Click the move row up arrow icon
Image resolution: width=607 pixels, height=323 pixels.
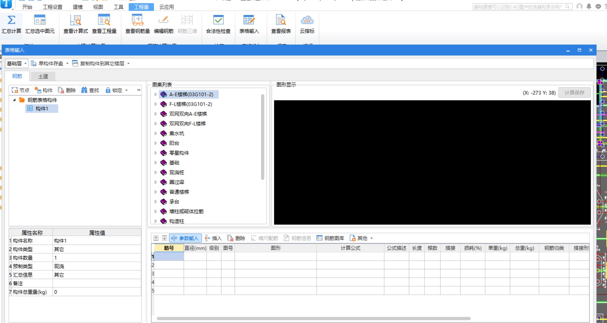click(x=156, y=238)
